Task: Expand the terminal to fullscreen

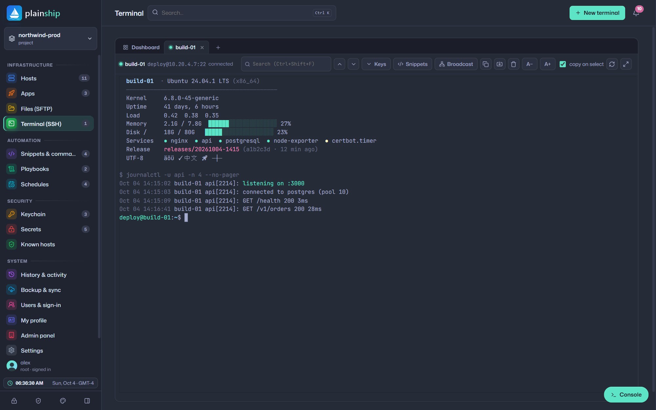Action: pyautogui.click(x=626, y=64)
